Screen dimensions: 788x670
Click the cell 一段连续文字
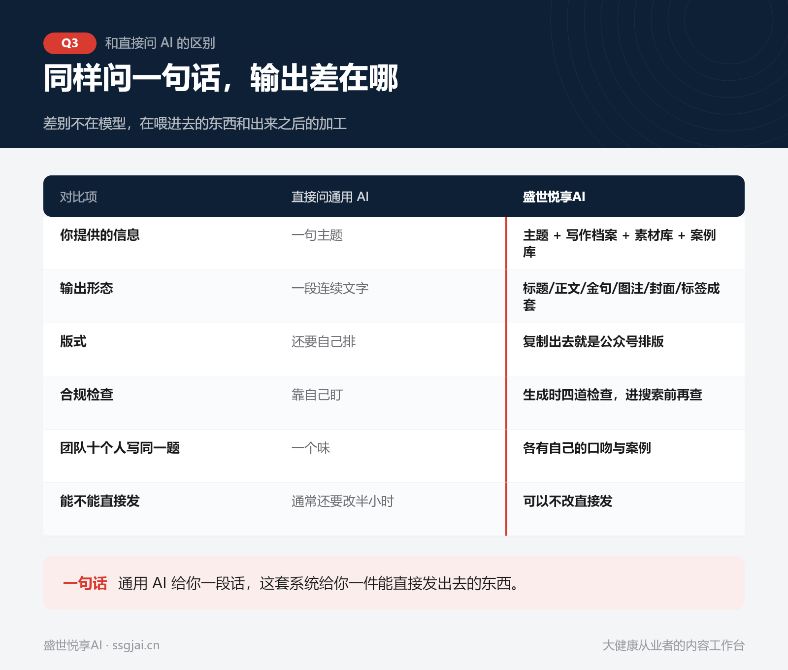pos(330,288)
